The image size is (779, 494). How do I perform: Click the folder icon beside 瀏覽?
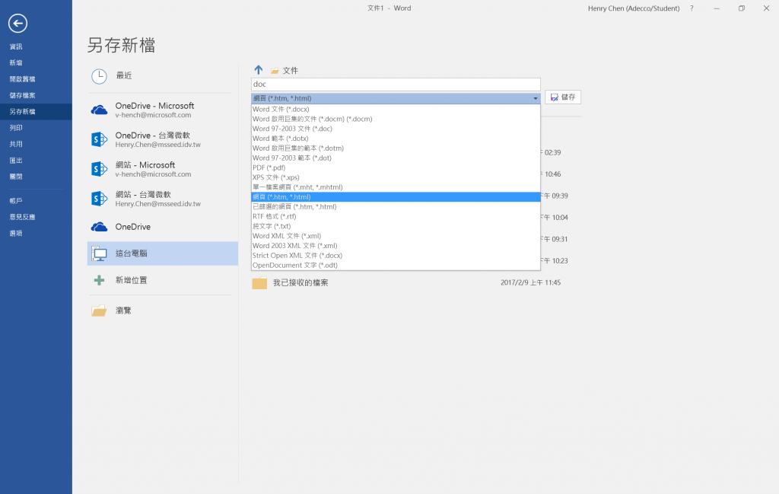(x=100, y=311)
